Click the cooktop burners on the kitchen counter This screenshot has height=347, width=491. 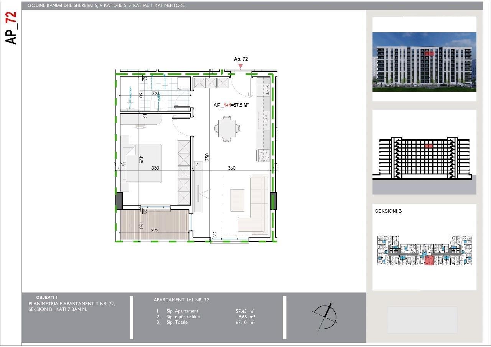[263, 155]
